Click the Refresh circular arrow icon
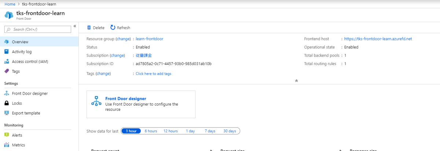440x151 pixels. point(113,27)
